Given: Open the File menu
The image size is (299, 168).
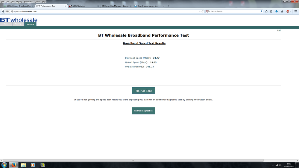Looking at the screenshot, I should [2, 1].
